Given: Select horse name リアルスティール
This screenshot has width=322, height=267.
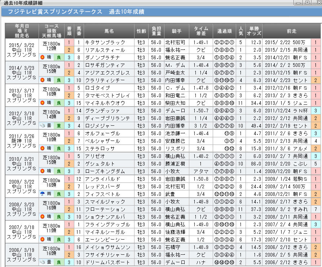Looking at the screenshot, I should (105, 50).
